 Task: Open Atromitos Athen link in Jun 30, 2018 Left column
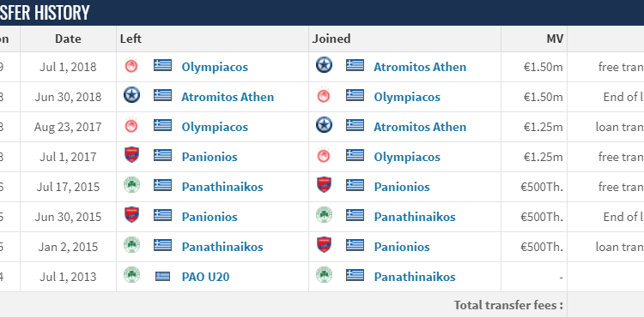click(228, 97)
